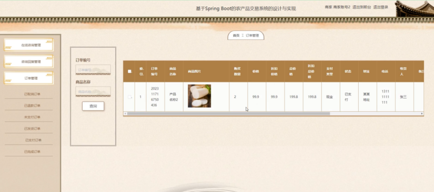Viewport: 434px width, 192px height.
Task: Go to 已取消订单 submenu
Action: tap(32, 94)
